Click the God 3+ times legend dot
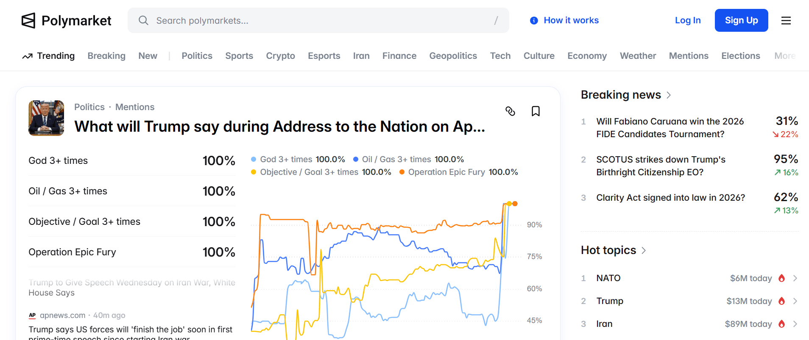809x340 pixels. click(254, 160)
